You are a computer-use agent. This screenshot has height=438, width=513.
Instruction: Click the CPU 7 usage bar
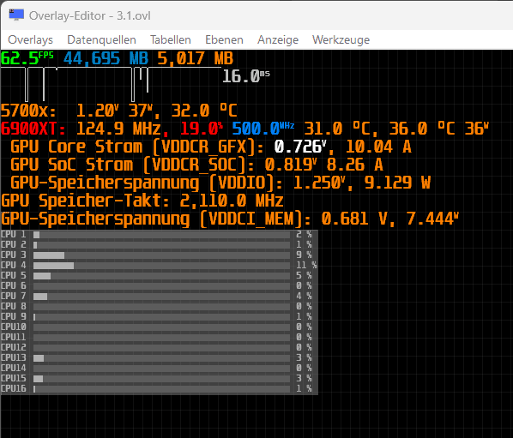(161, 297)
